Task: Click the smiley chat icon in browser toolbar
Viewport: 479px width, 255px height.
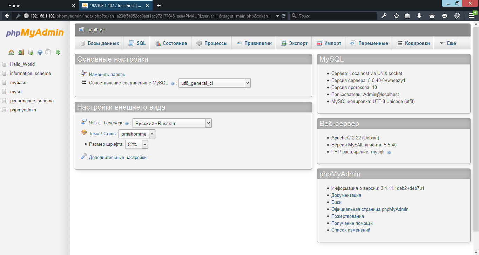Action: (445, 16)
